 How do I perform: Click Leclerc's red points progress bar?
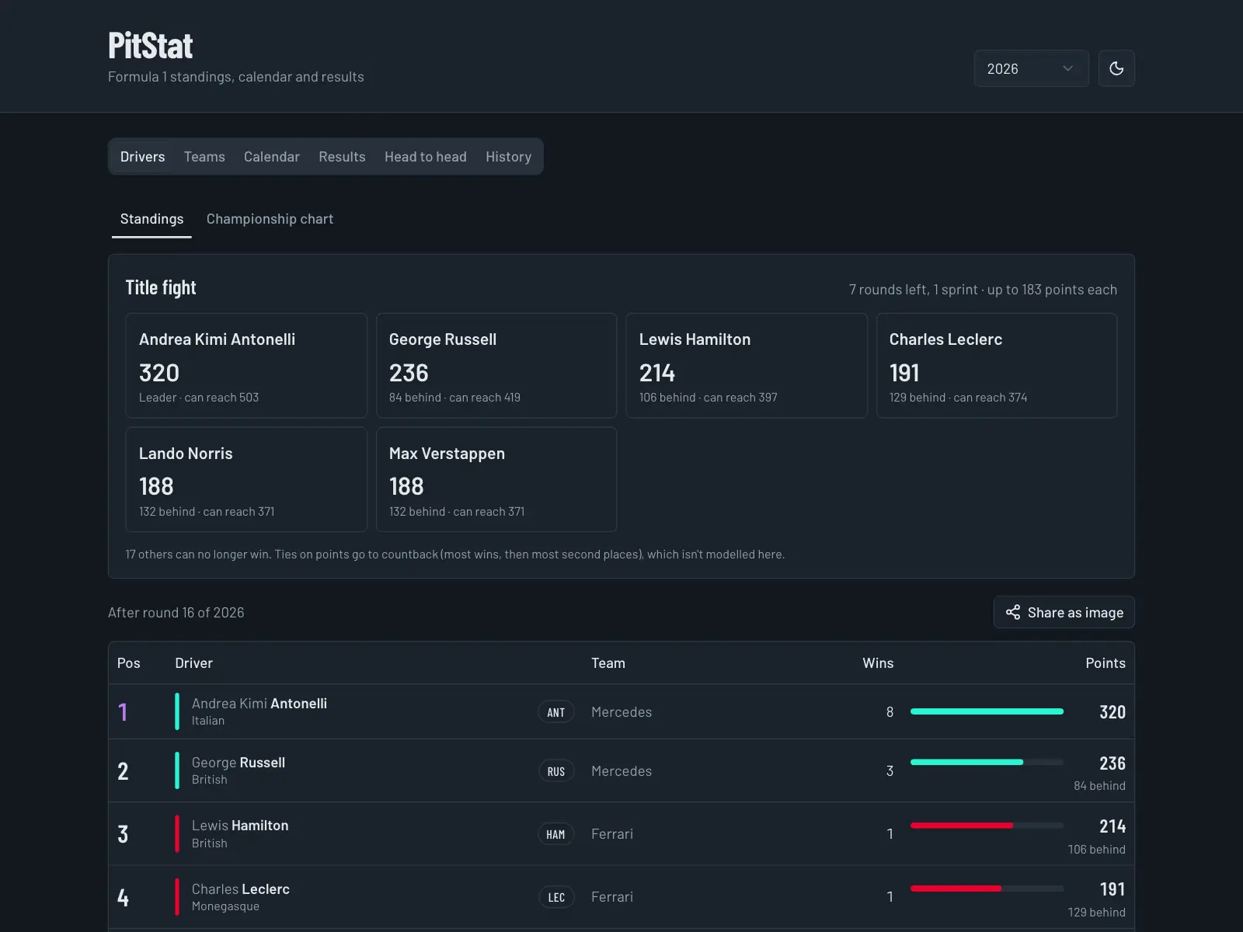pos(987,889)
